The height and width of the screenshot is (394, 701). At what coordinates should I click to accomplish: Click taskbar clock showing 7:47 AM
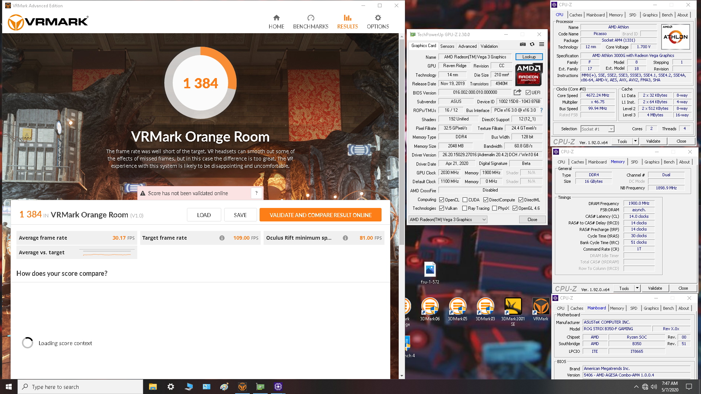click(x=670, y=387)
